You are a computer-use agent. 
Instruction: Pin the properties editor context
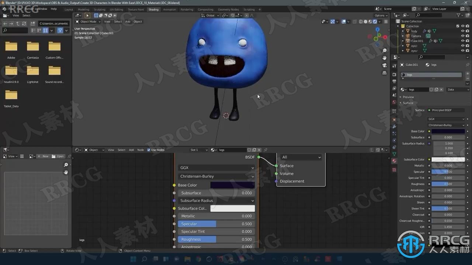pos(468,65)
